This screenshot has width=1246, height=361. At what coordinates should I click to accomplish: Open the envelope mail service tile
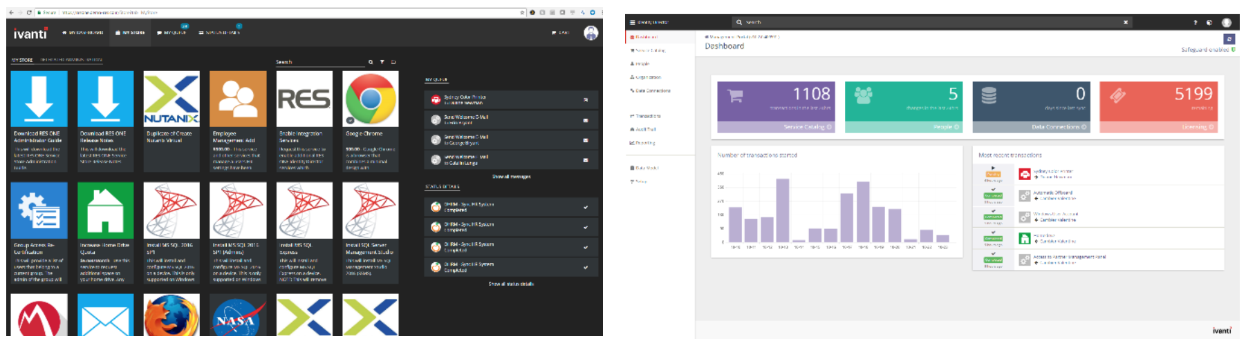[x=106, y=315]
